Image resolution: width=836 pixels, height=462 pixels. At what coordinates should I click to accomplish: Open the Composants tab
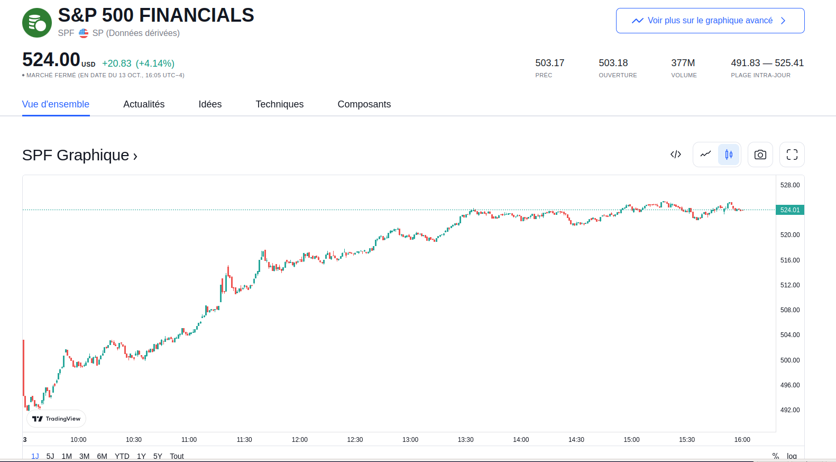click(364, 104)
